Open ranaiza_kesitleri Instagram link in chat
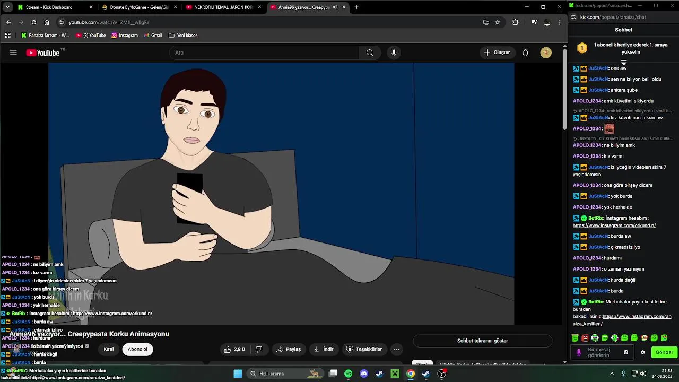The width and height of the screenshot is (679, 382). pos(622,320)
